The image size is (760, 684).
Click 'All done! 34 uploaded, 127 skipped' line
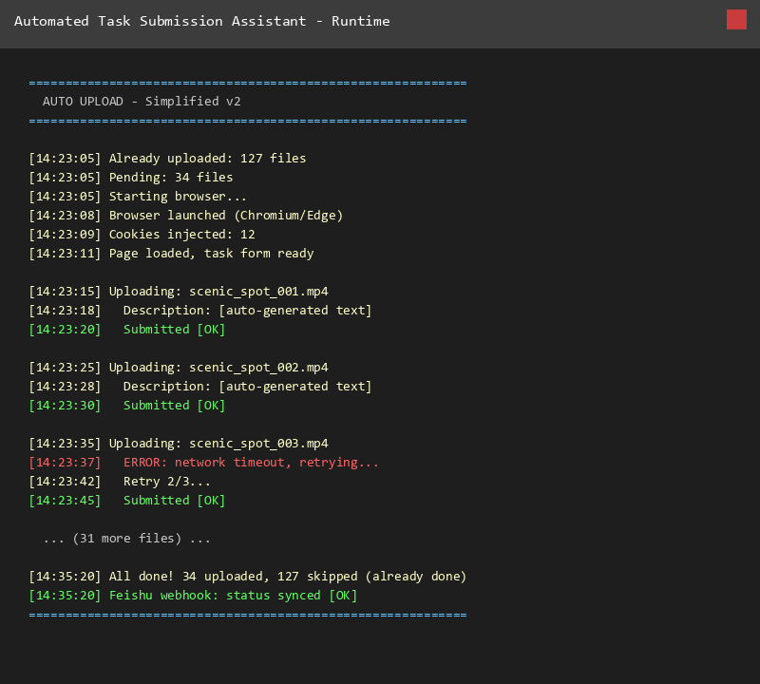tap(248, 577)
